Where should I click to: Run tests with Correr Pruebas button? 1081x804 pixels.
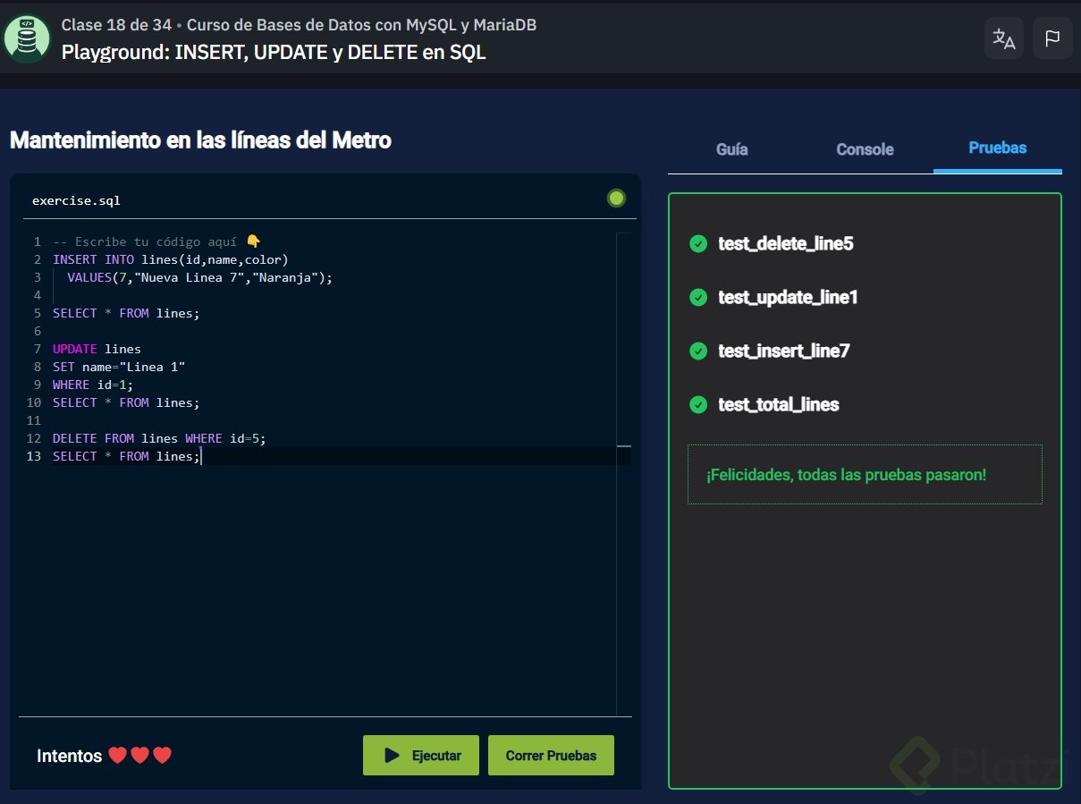(551, 756)
